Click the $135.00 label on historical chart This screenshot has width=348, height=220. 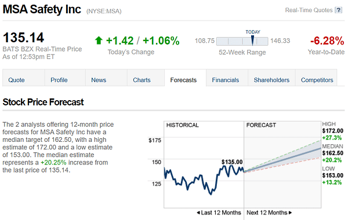[x=232, y=162]
